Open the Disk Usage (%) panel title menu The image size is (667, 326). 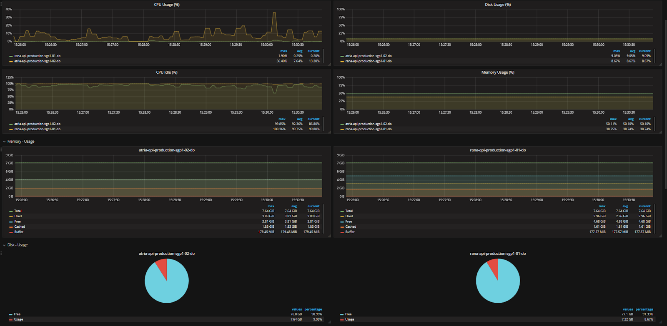498,5
